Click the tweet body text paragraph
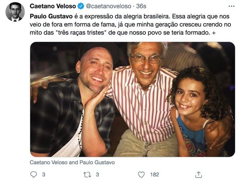This screenshot has height=182, width=241. (x=130, y=25)
